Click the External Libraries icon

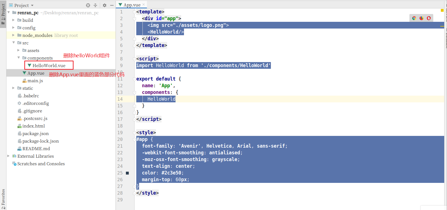(x=14, y=156)
